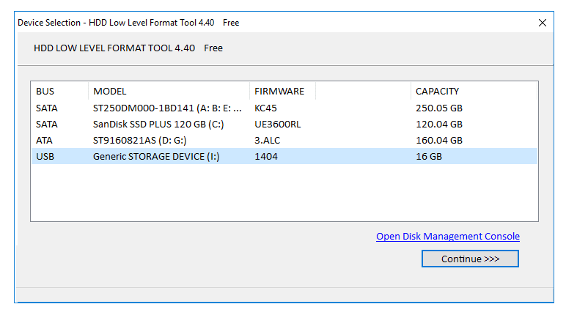Viewport: 566px width, 315px height.
Task: Select the ST9160821AS (D: G:) drive row
Action: click(x=284, y=140)
